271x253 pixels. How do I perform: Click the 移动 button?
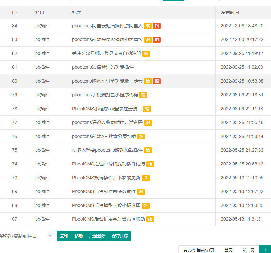click(x=79, y=236)
